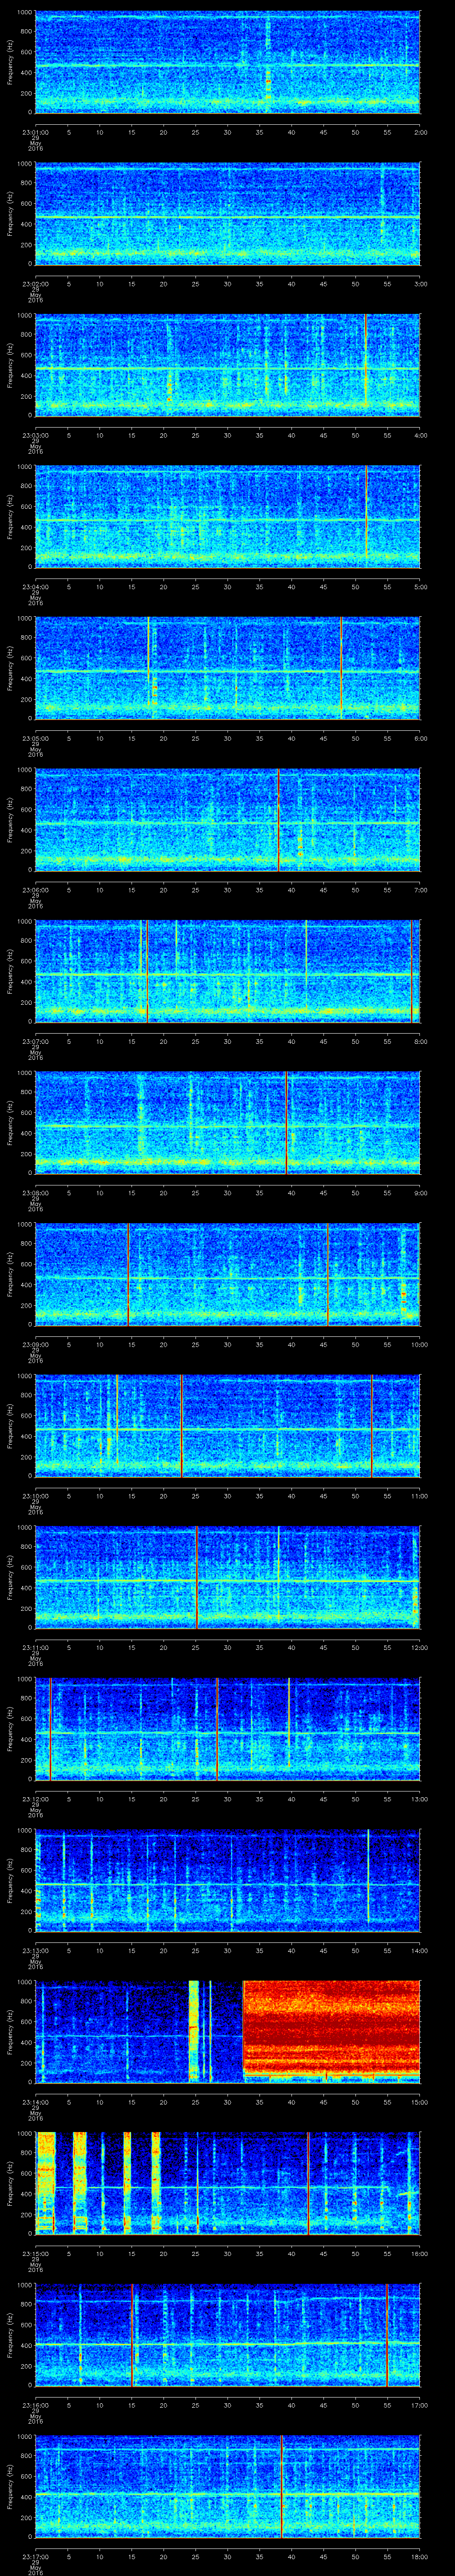
Task: Click the '23:05:00' axis time label
Action: pos(35,738)
